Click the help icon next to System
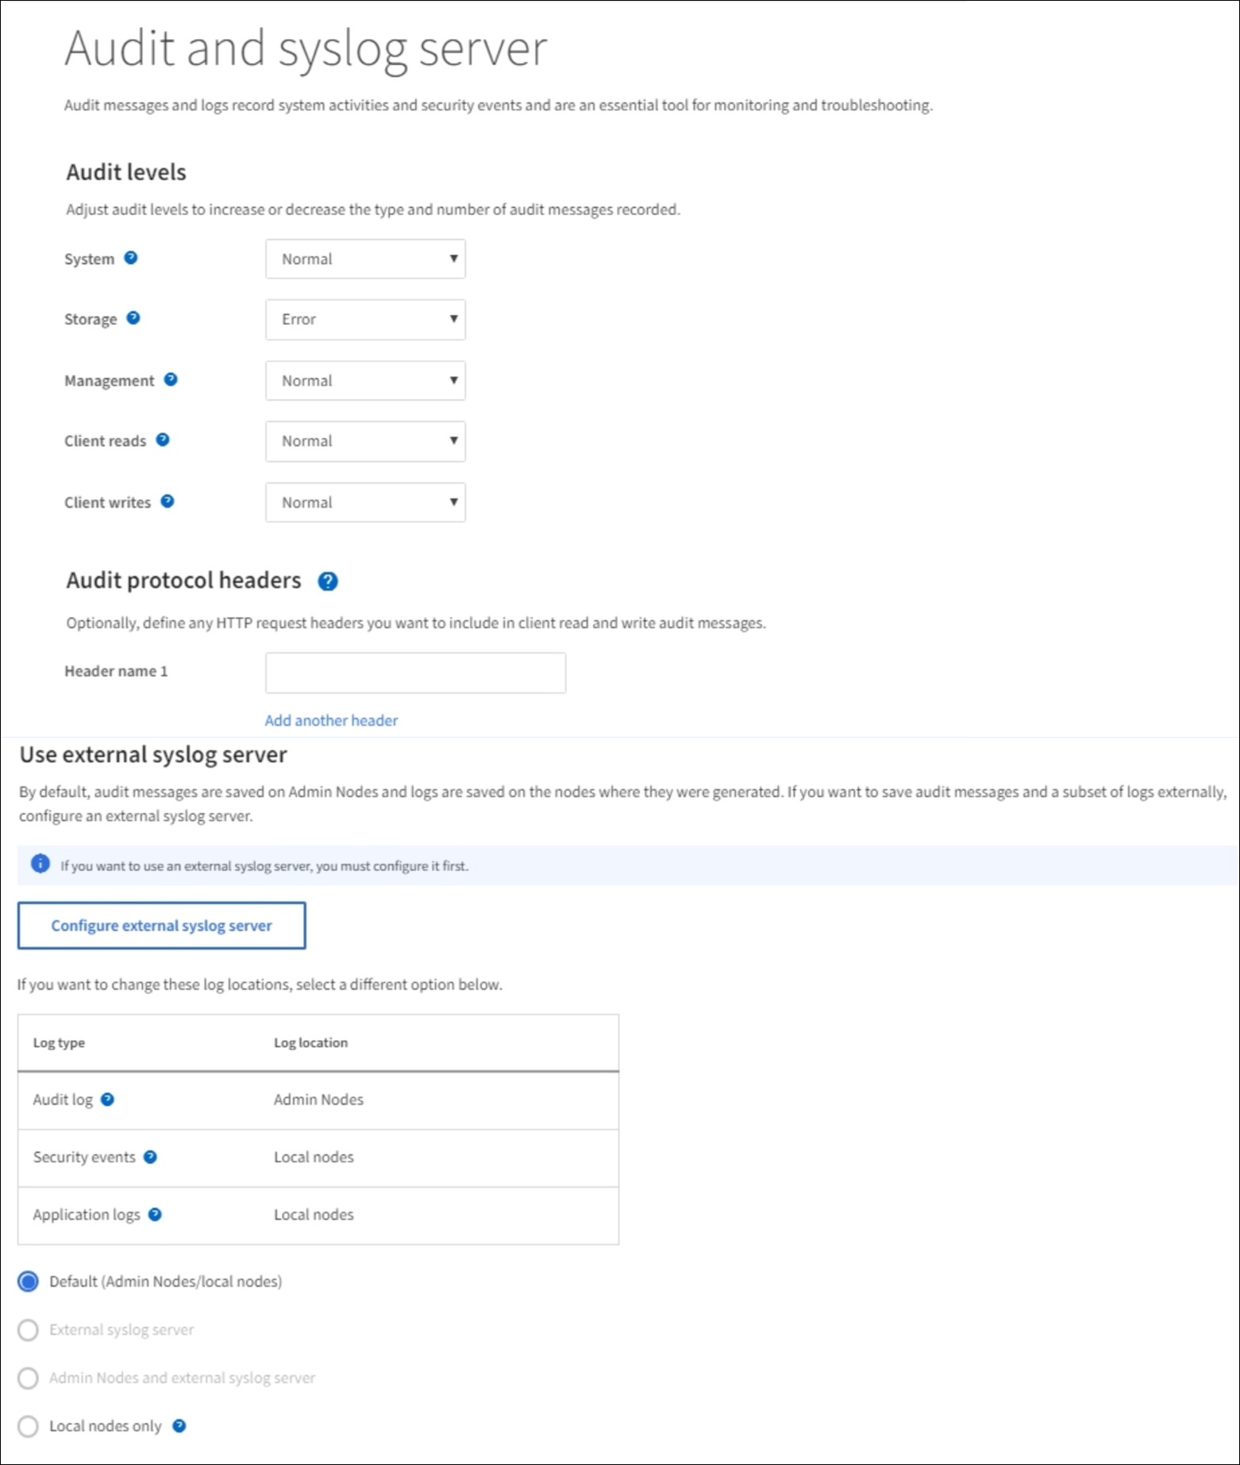The width and height of the screenshot is (1240, 1465). pyautogui.click(x=131, y=258)
